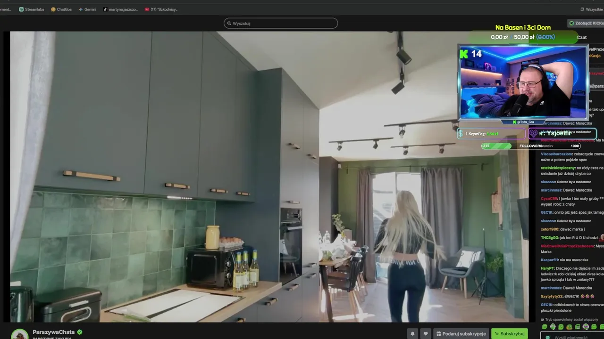Screen dimensions: 604x339
Task: Click the Podaruj subskrypcje button
Action: pos(461,334)
